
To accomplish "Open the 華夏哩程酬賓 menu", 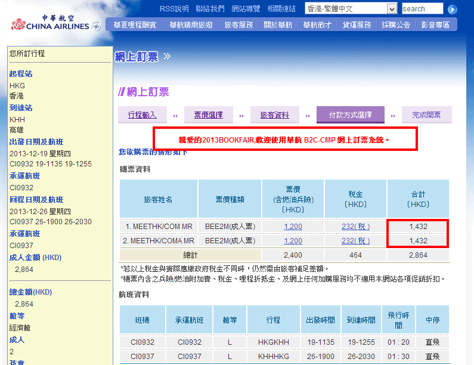I will [x=135, y=25].
